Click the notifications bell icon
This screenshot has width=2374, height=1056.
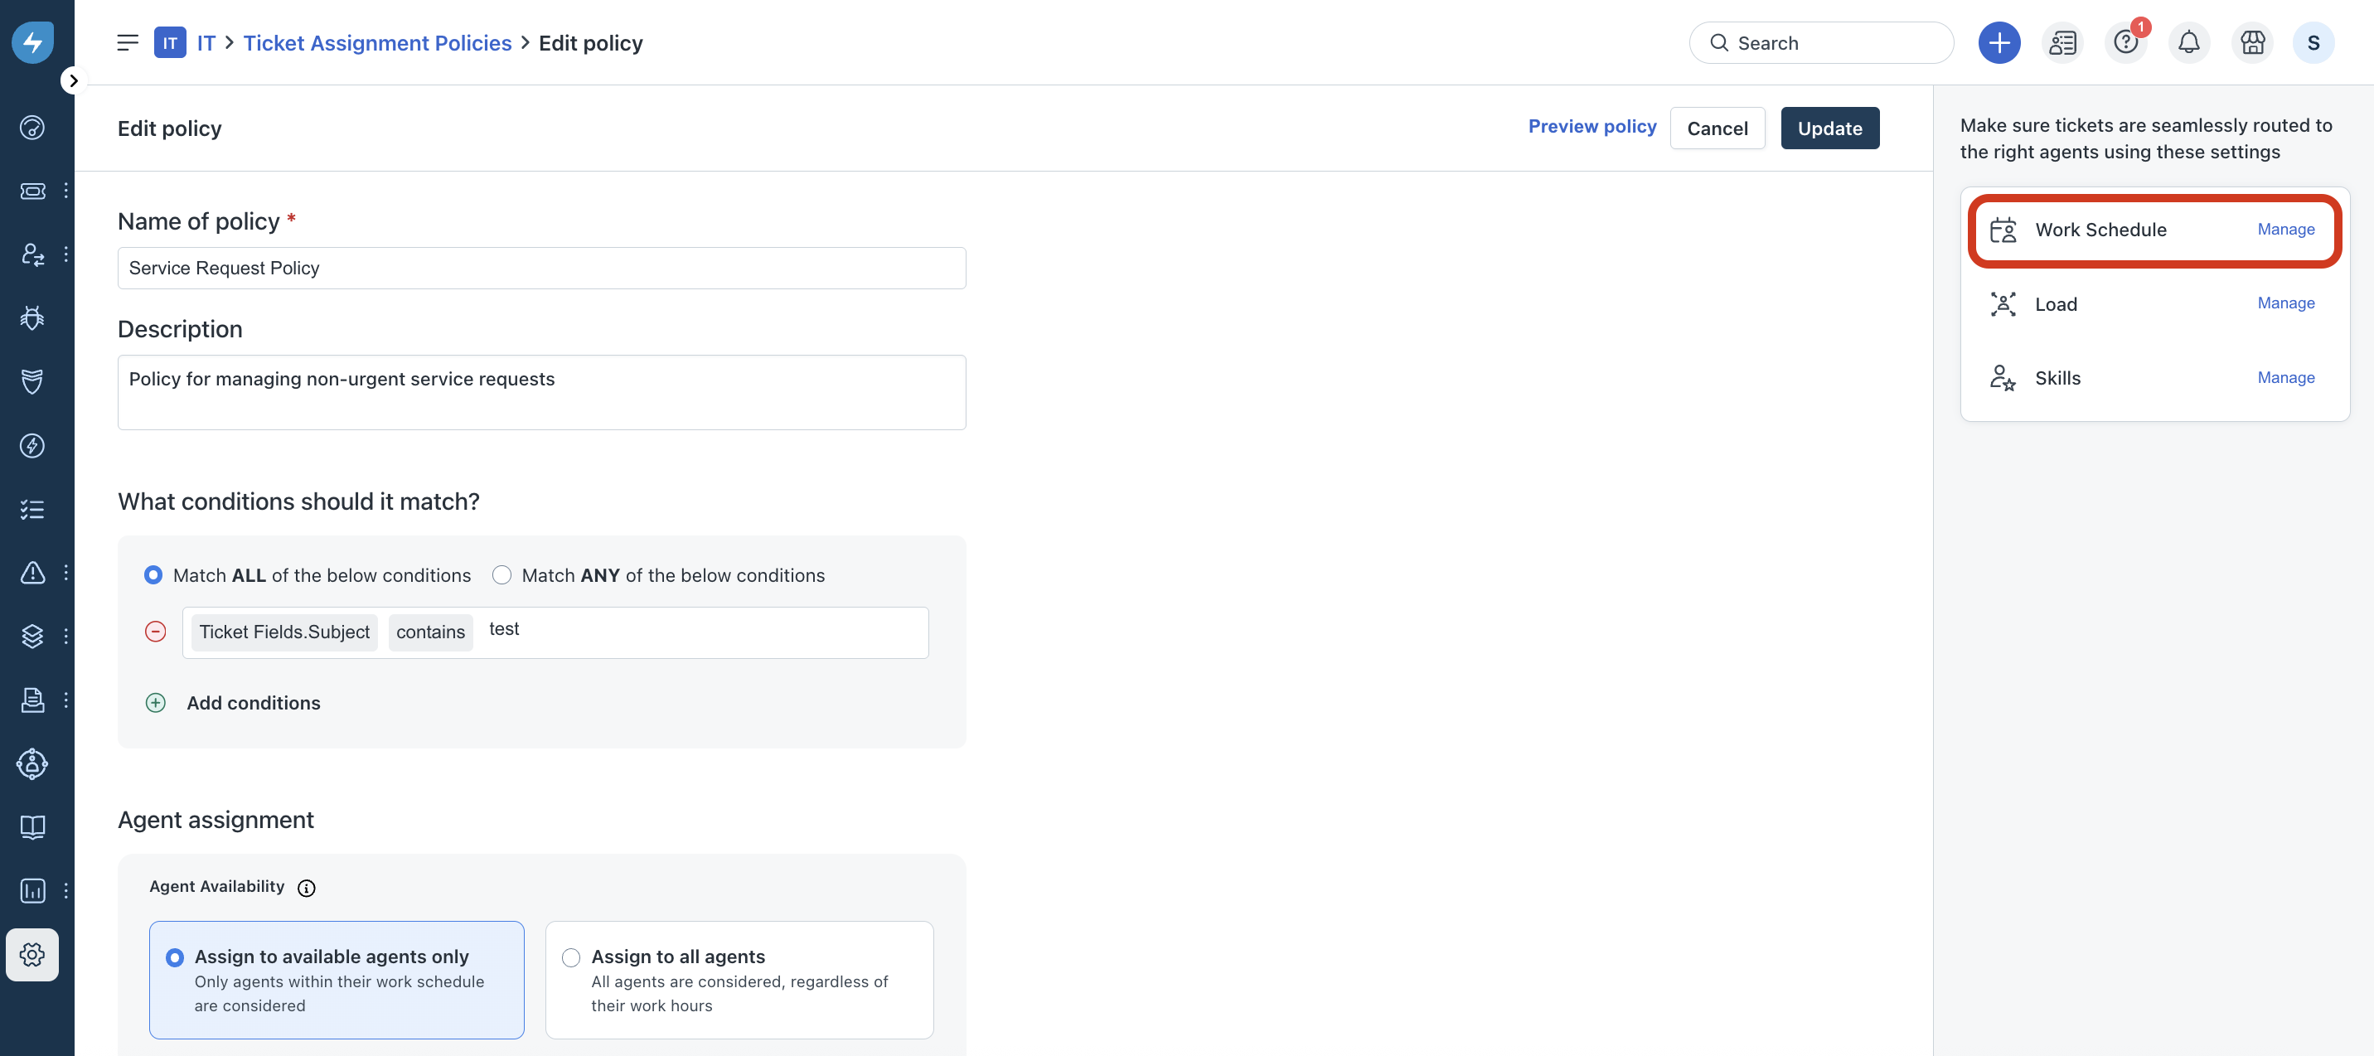point(2187,42)
